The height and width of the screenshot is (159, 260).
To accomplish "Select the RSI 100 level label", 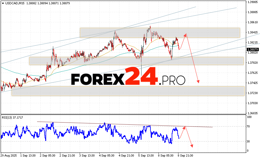I will tap(249, 117).
